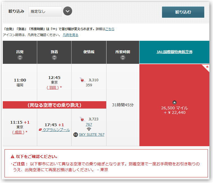Click the 以下をご確認ください heading

[37, 157]
